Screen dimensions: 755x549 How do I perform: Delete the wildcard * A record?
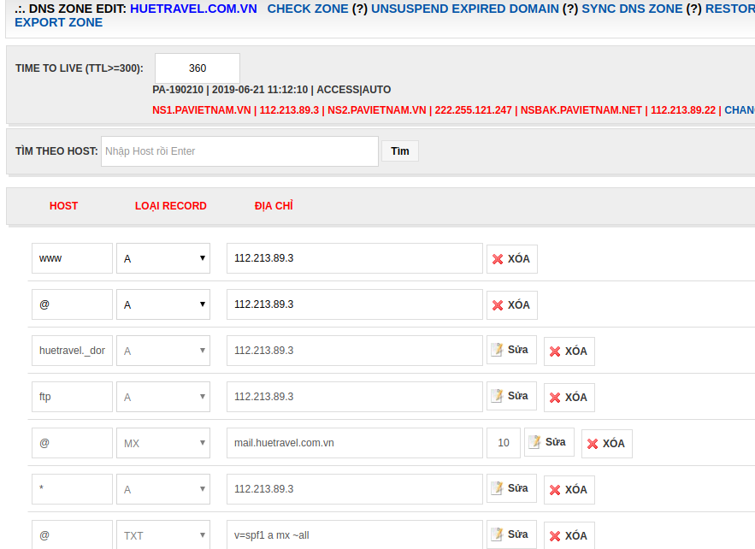click(x=569, y=490)
